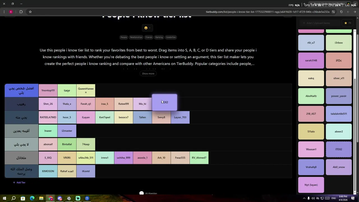The width and height of the screenshot is (359, 202).
Task: Expand description with Show more
Action: pos(148,74)
